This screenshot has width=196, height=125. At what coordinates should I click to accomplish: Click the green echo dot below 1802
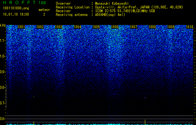pos(34,97)
